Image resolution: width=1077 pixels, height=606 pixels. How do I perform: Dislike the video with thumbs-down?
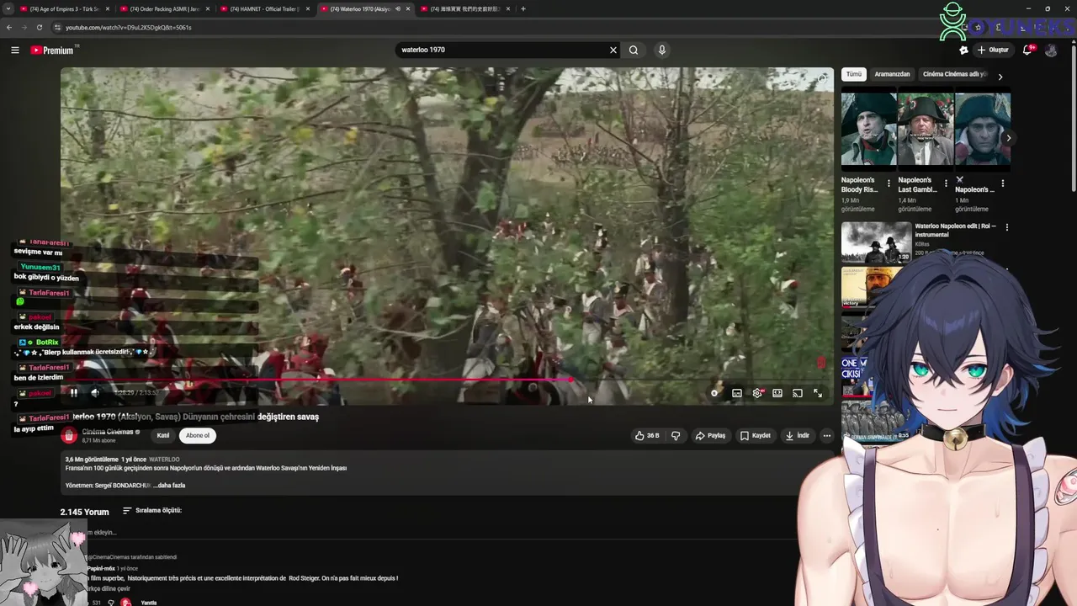click(x=676, y=435)
